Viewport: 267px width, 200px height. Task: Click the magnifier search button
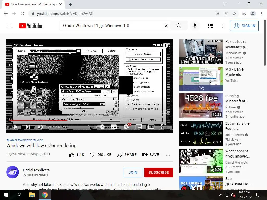coord(179,26)
